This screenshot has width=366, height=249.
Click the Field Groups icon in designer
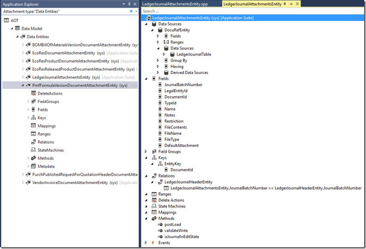coord(154,151)
